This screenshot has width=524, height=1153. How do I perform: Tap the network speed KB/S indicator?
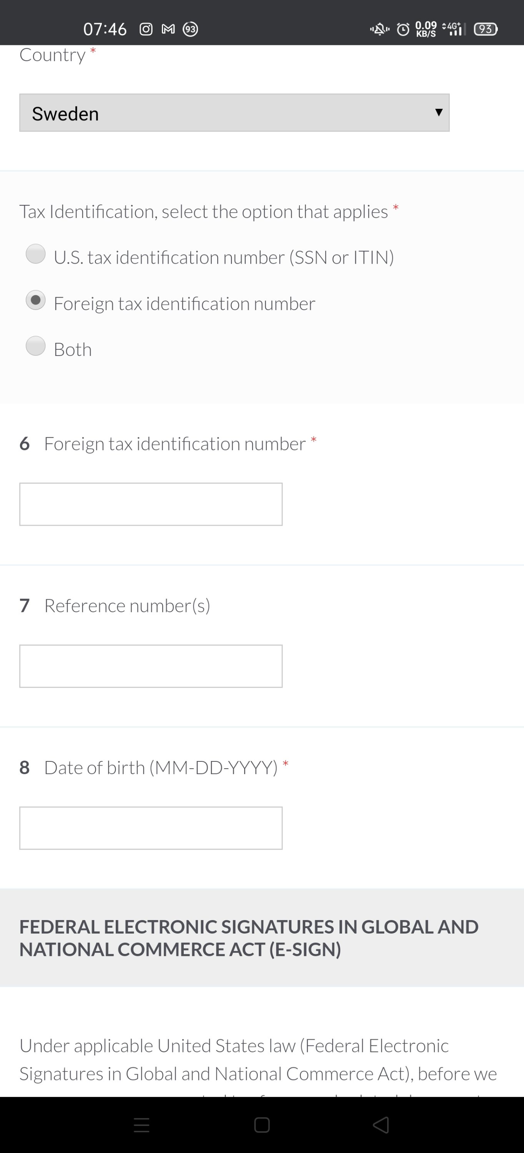coord(426,29)
